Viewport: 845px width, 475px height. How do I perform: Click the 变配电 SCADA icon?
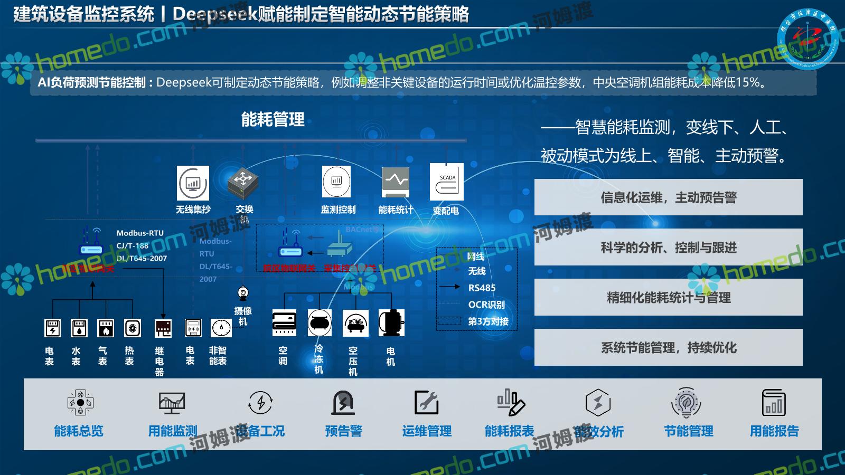(x=447, y=182)
